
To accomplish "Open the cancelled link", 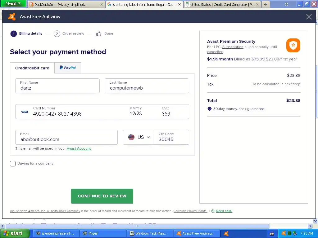I will (x=215, y=52).
